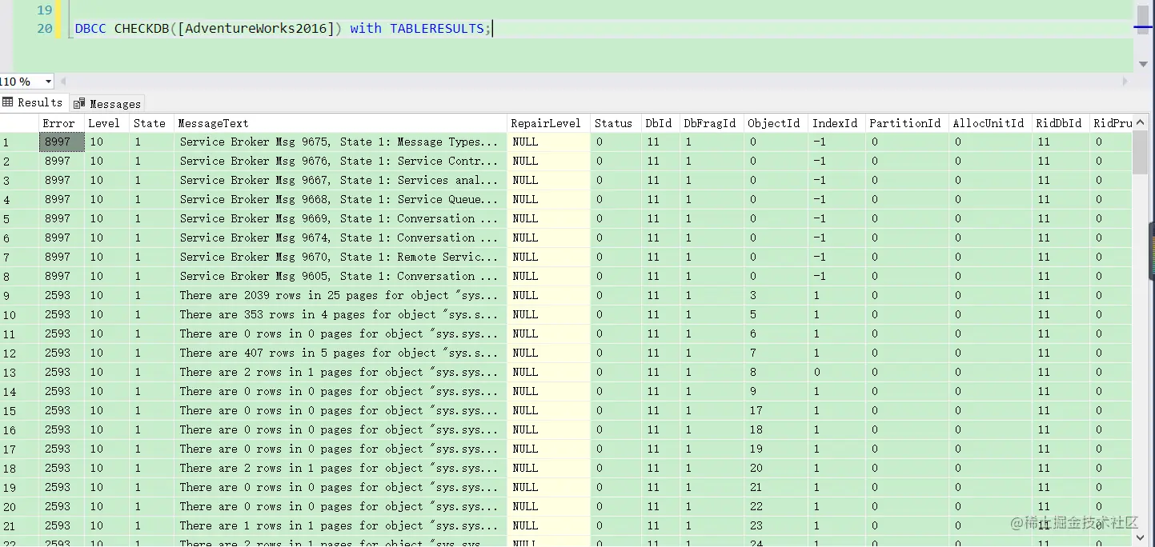The height and width of the screenshot is (547, 1155).
Task: Click the Error column header
Action: pyautogui.click(x=62, y=123)
